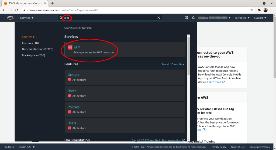The width and height of the screenshot is (276, 150).
Task: Click IAM icon under Groups
Action: click(x=69, y=80)
